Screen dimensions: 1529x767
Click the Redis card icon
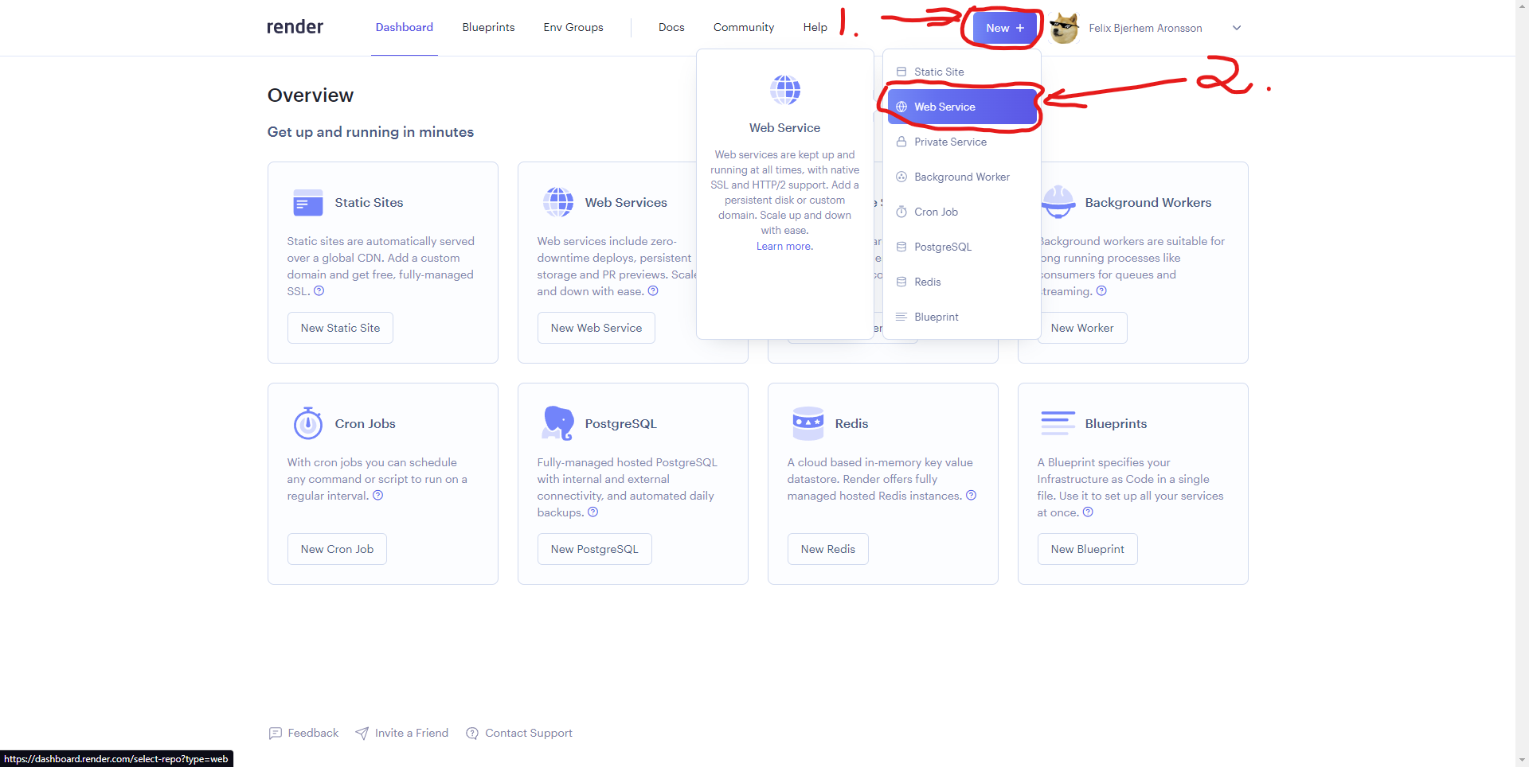pos(808,423)
